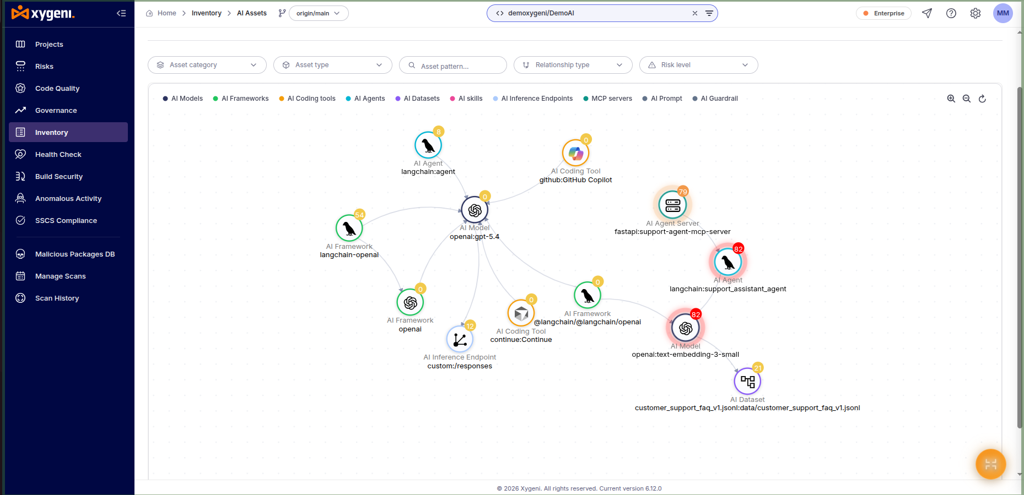
Task: Select the custom:/responses endpoint node
Action: [460, 339]
